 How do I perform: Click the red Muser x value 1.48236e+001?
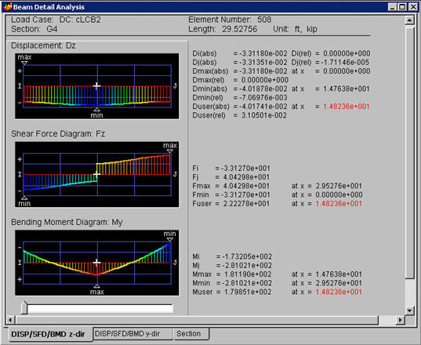[339, 292]
